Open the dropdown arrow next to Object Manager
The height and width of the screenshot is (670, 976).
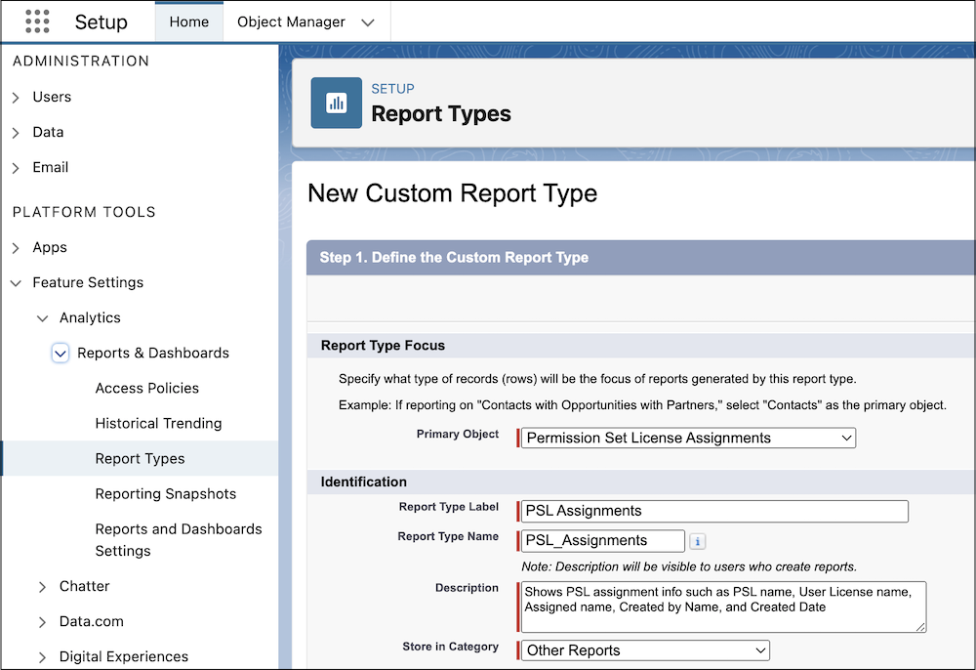pos(368,22)
